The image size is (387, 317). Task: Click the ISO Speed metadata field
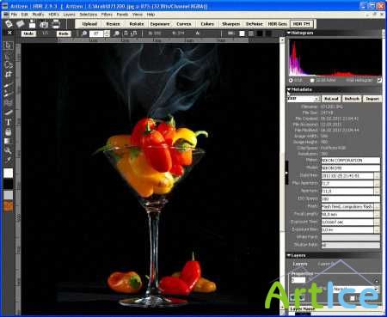point(351,198)
